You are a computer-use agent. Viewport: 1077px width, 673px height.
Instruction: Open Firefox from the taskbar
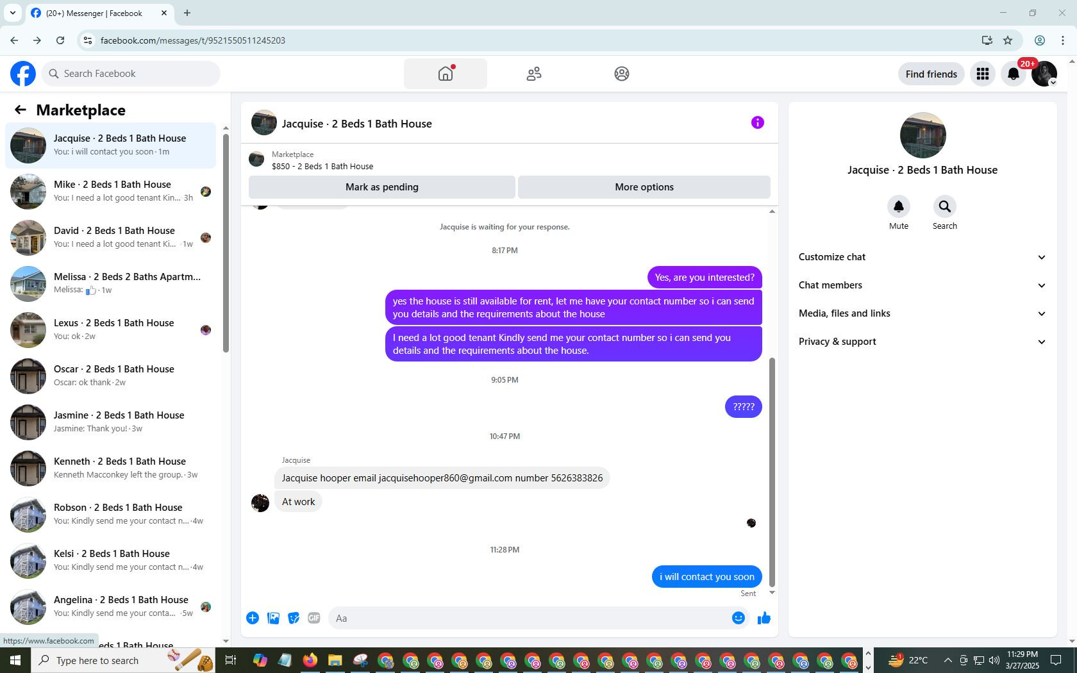pos(310,660)
